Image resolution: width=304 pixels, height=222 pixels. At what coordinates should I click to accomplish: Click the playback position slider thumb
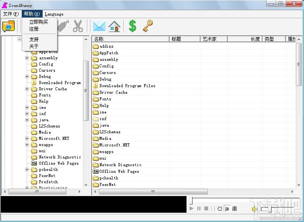[x=191, y=201]
